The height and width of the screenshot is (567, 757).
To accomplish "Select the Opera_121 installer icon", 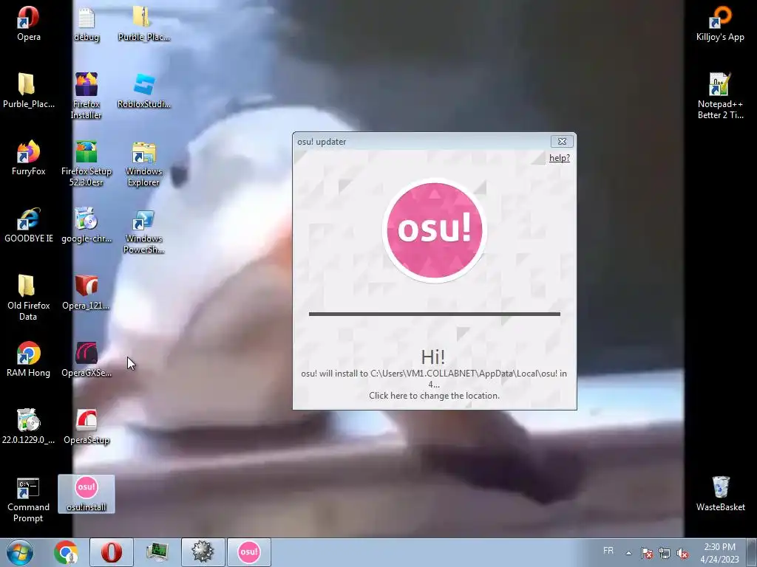I will point(86,292).
